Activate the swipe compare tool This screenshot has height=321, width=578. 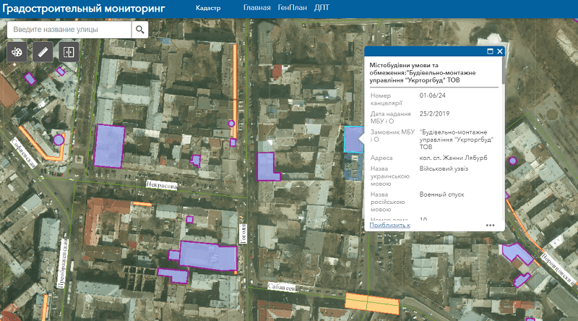click(69, 52)
